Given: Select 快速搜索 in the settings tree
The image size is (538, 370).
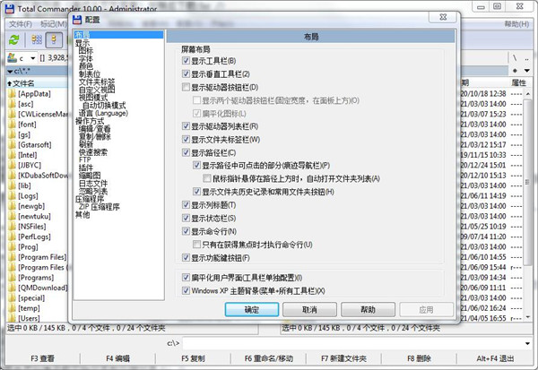Looking at the screenshot, I should (x=91, y=151).
